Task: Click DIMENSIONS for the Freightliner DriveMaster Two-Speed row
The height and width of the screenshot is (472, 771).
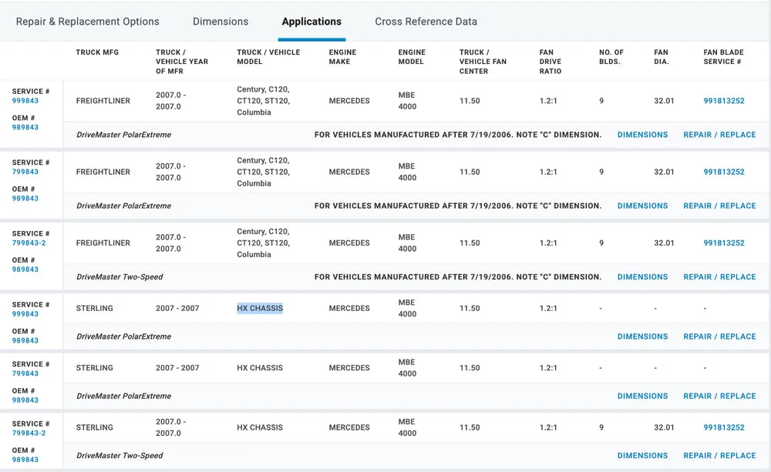Action: (x=642, y=277)
